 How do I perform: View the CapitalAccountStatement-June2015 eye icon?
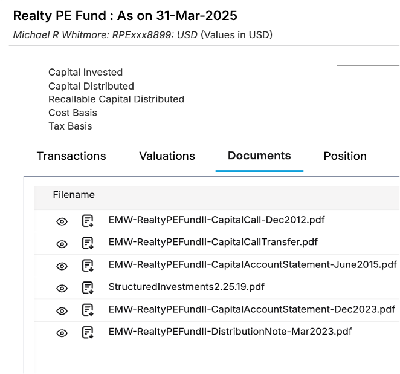pos(62,266)
